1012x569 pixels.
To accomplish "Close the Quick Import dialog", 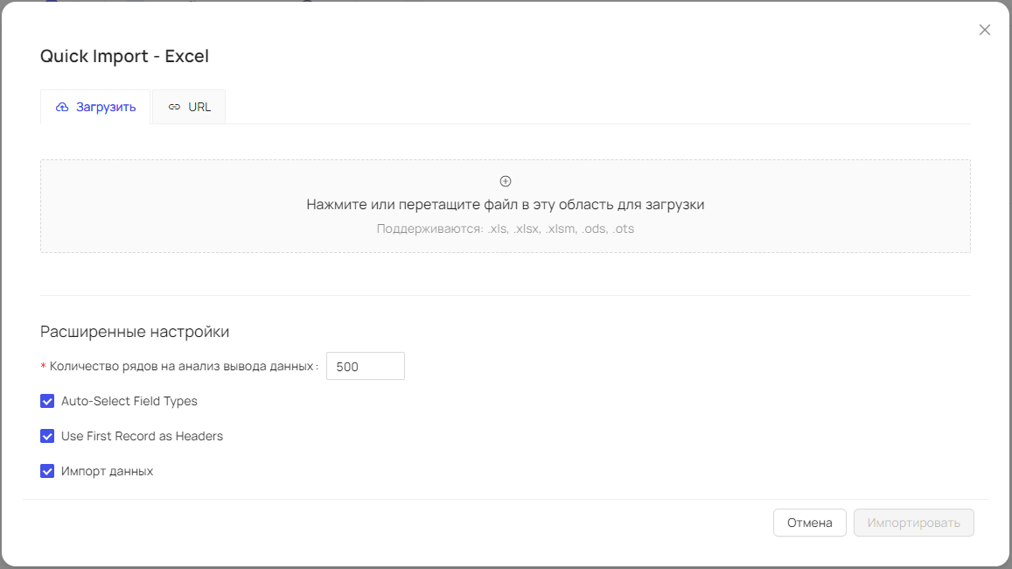I will click(x=985, y=30).
